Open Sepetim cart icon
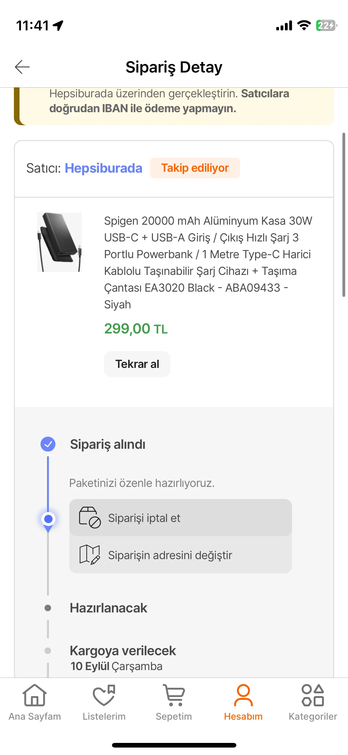The image size is (348, 755). pos(174,695)
